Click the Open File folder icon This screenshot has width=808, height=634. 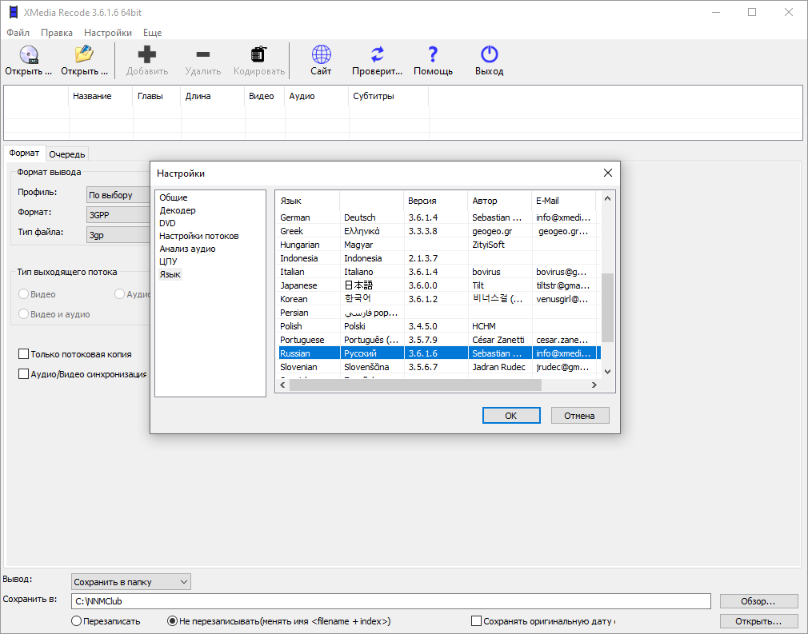[x=84, y=54]
